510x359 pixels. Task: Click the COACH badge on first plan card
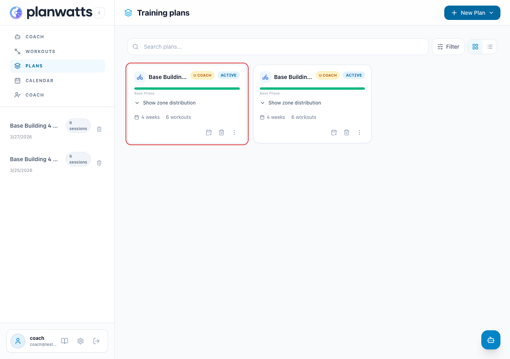pos(202,75)
